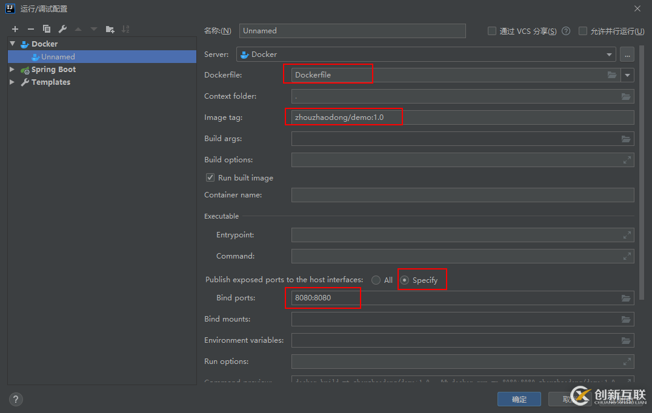Select the Templates tree item

50,82
